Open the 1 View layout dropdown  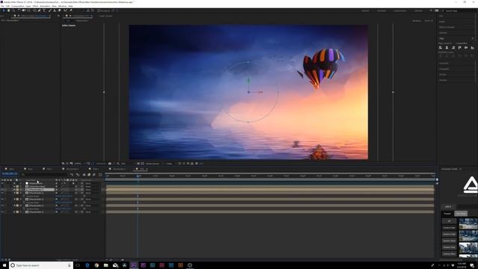coord(170,164)
